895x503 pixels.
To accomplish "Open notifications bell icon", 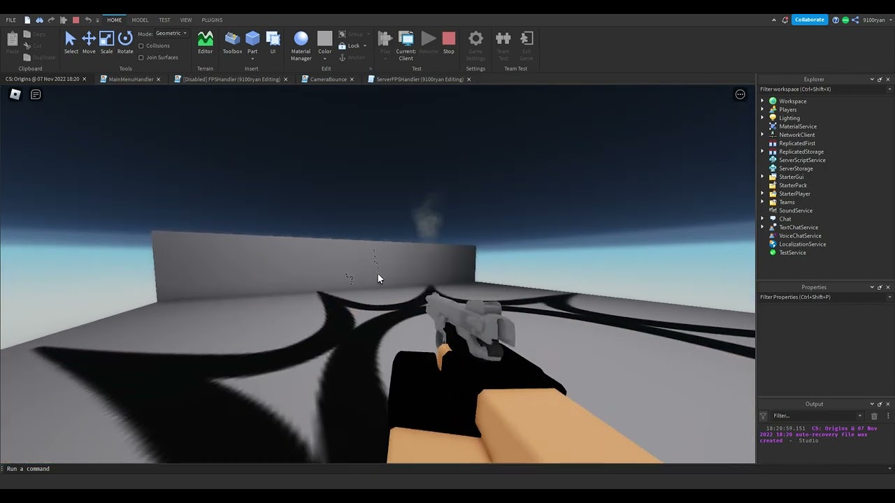I will [785, 20].
